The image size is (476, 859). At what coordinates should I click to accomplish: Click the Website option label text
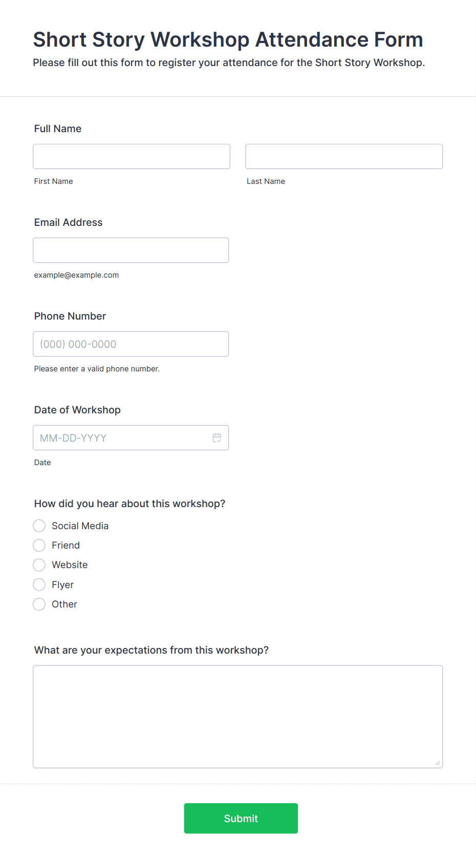70,565
